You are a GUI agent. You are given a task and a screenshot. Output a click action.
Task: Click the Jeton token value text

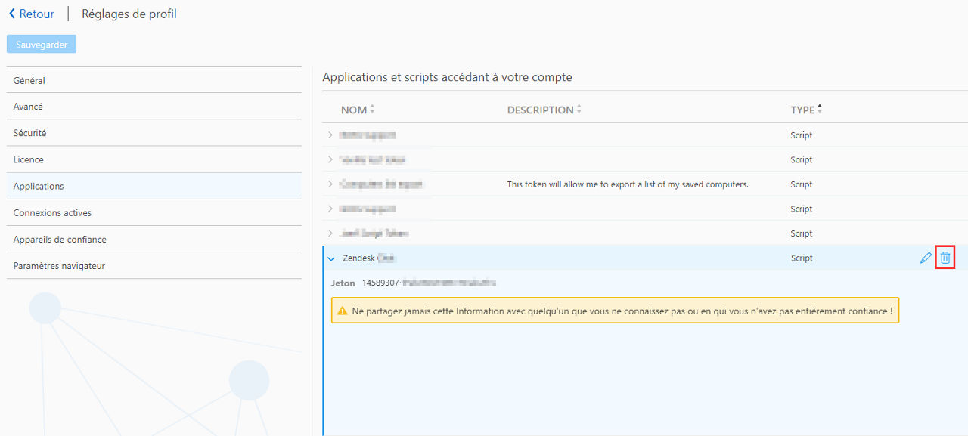point(429,283)
